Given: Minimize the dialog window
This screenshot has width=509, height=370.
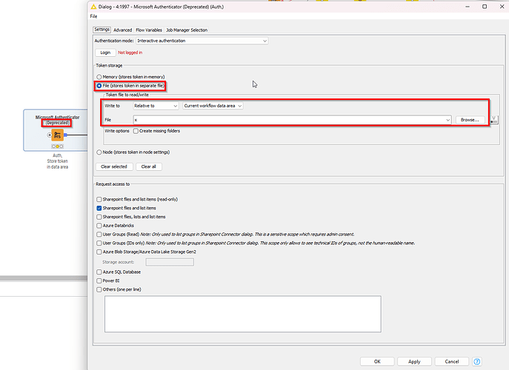Looking at the screenshot, I should click(468, 7).
